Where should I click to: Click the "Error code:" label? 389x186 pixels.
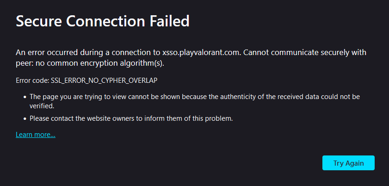point(32,80)
